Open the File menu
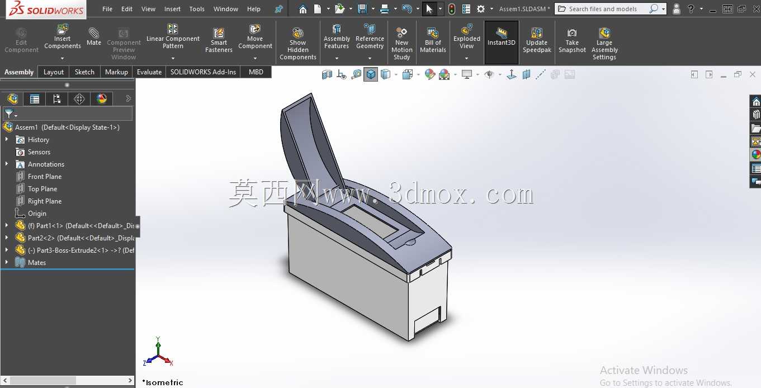The height and width of the screenshot is (388, 761). click(107, 9)
